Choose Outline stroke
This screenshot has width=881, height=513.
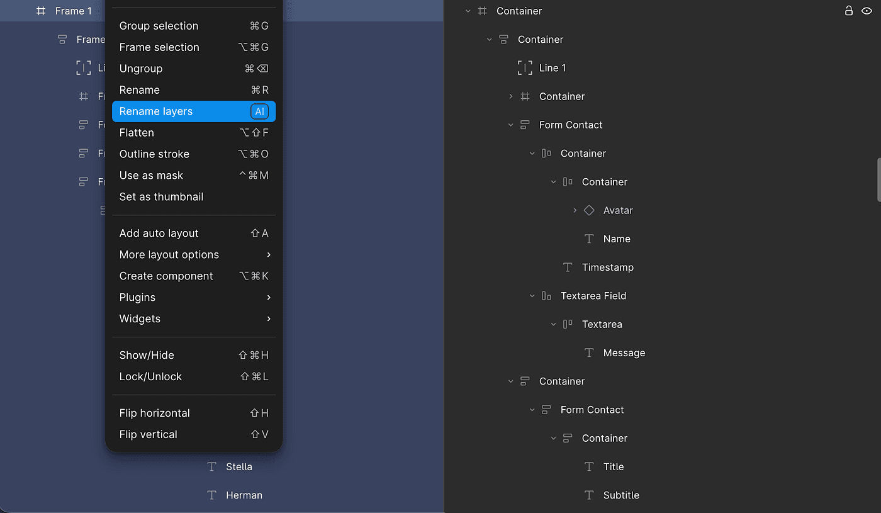(194, 154)
